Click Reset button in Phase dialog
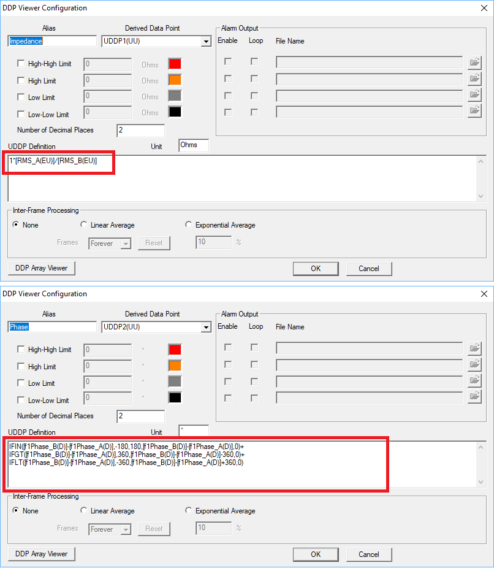494x568 pixels. 154,529
